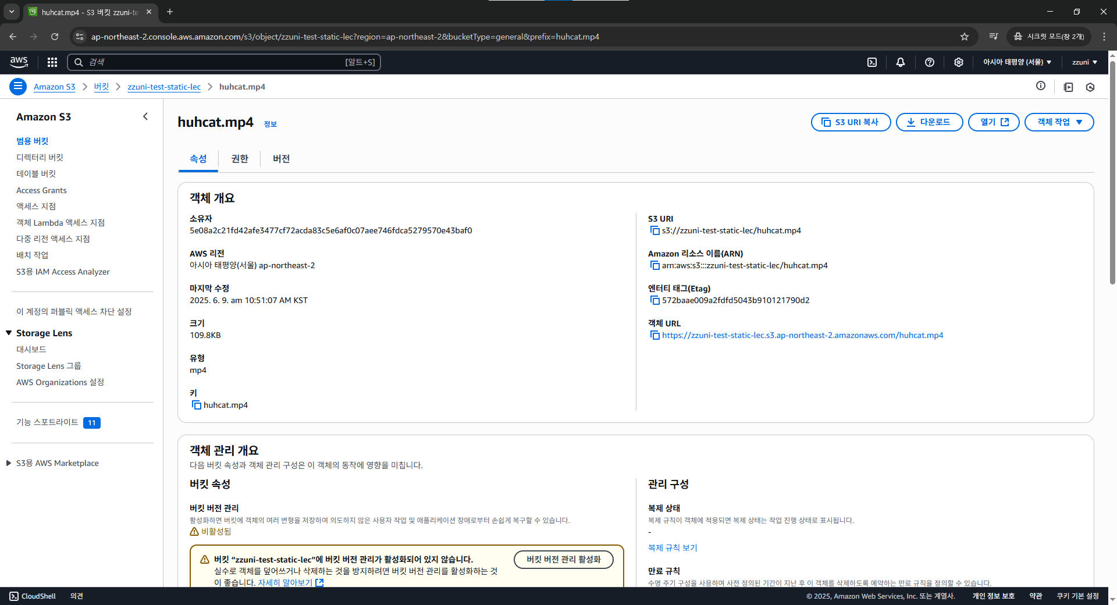Open the tab search dropdown arrow
The image size is (1117, 605).
11,12
